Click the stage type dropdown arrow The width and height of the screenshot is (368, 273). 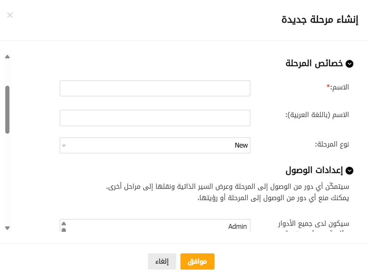click(x=64, y=146)
